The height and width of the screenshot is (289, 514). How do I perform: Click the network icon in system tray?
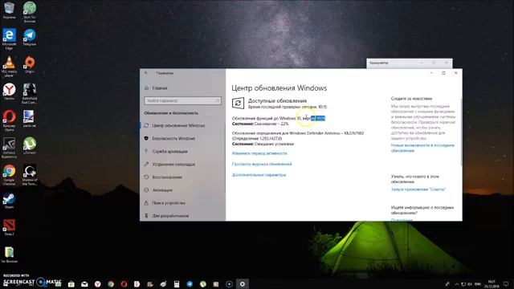click(x=463, y=283)
